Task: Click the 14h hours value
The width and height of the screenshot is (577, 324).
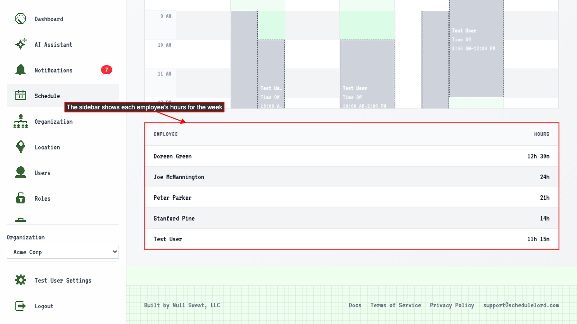Action: coord(545,218)
